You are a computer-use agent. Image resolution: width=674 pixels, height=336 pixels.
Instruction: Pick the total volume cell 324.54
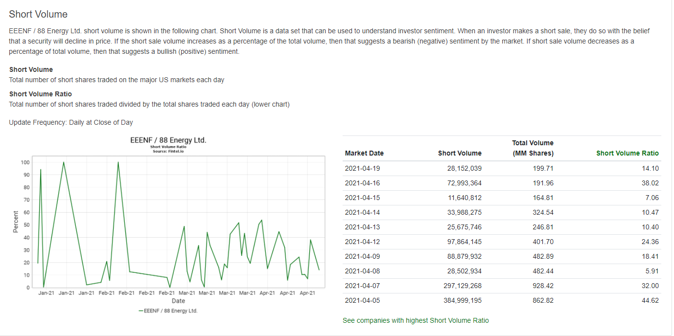[x=543, y=212]
